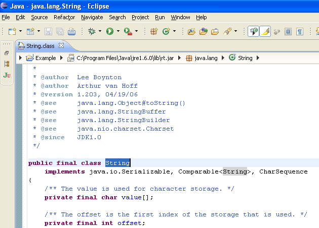Viewport: 319px width, 228px height.
Task: Open the Navigate menu
Action: [x=92, y=17]
